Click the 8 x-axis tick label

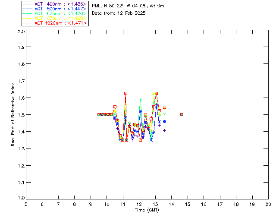(x=75, y=204)
